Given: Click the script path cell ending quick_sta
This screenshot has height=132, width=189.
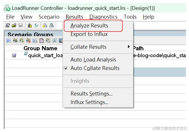Looking at the screenshot, I should tap(159, 55).
